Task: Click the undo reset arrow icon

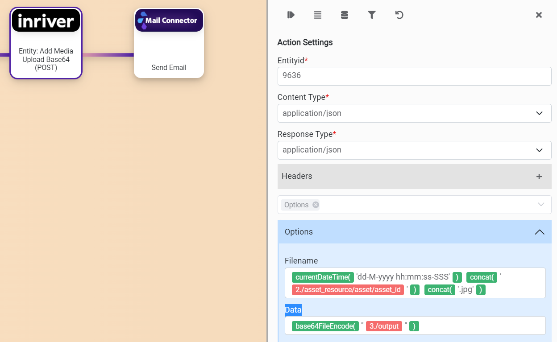Action: [x=399, y=15]
